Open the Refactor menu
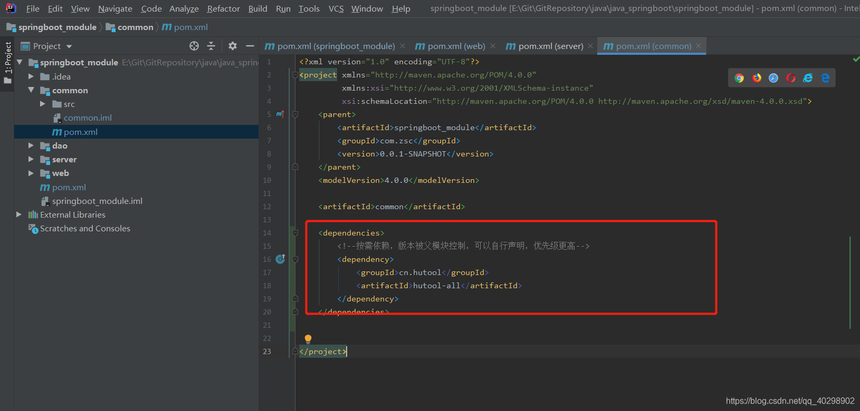860x411 pixels. 223,9
